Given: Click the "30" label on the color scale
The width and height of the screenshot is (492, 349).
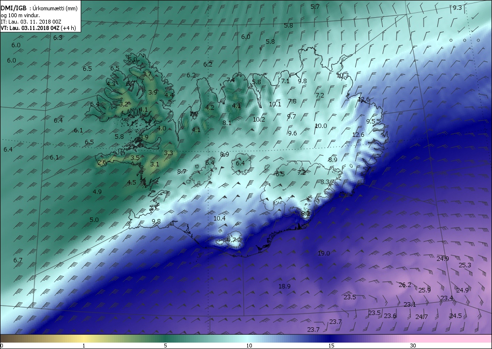Looking at the screenshot, I should (x=413, y=346).
